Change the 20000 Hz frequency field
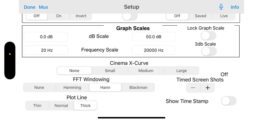This screenshot has width=263, height=121. 154,50
